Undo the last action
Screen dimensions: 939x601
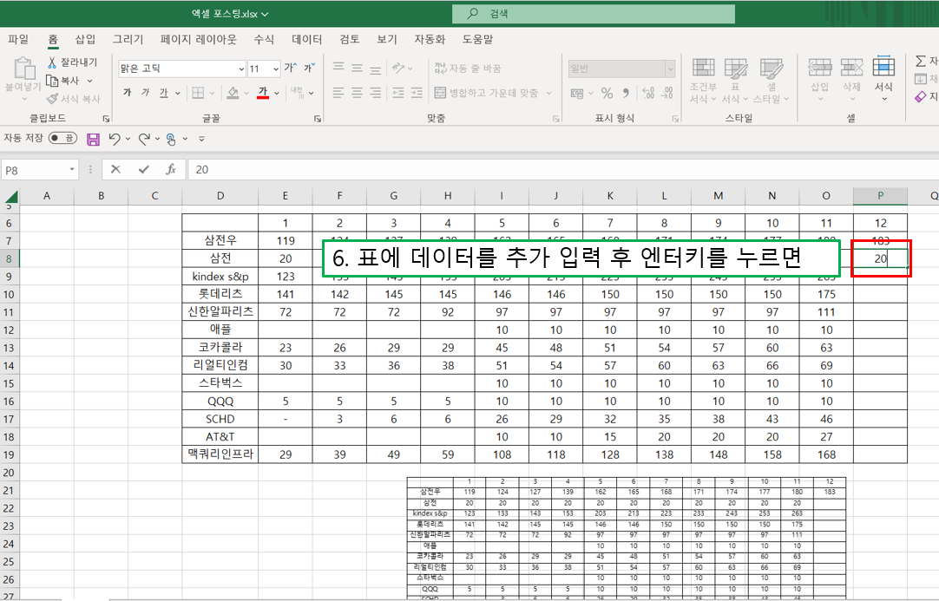114,139
